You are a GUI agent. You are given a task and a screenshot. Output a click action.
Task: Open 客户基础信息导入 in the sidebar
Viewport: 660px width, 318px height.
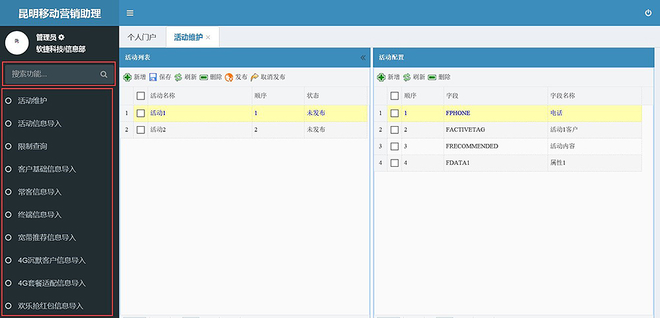[47, 169]
